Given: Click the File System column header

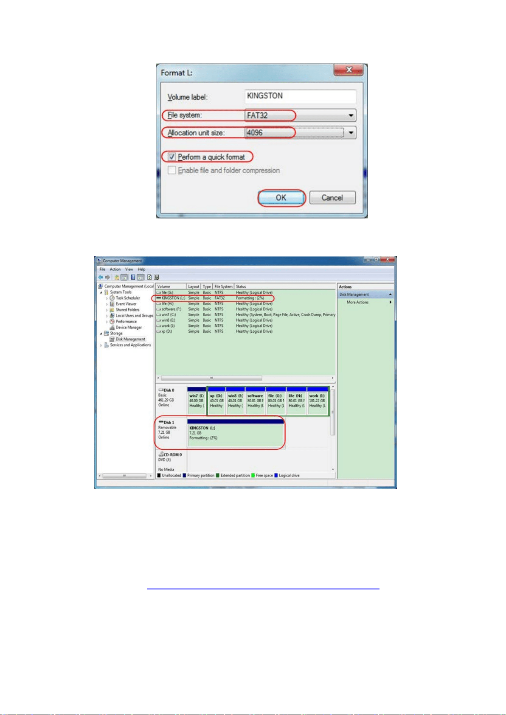Looking at the screenshot, I should [223, 286].
